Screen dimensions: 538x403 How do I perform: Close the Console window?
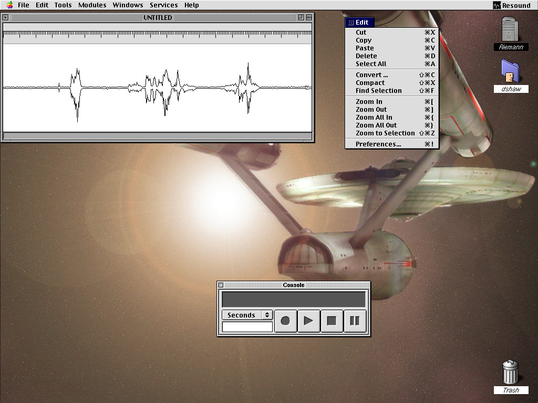pos(221,285)
